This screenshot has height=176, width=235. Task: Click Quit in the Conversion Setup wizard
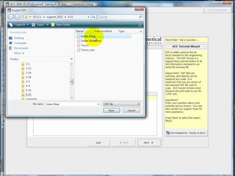tap(98, 143)
